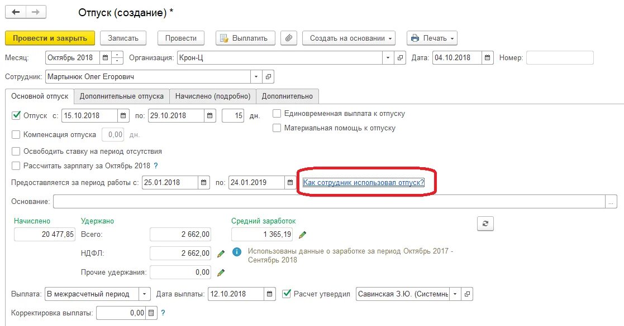The width and height of the screenshot is (624, 326).
Task: Step the Месяц value with spinner arrows
Action: (117, 57)
